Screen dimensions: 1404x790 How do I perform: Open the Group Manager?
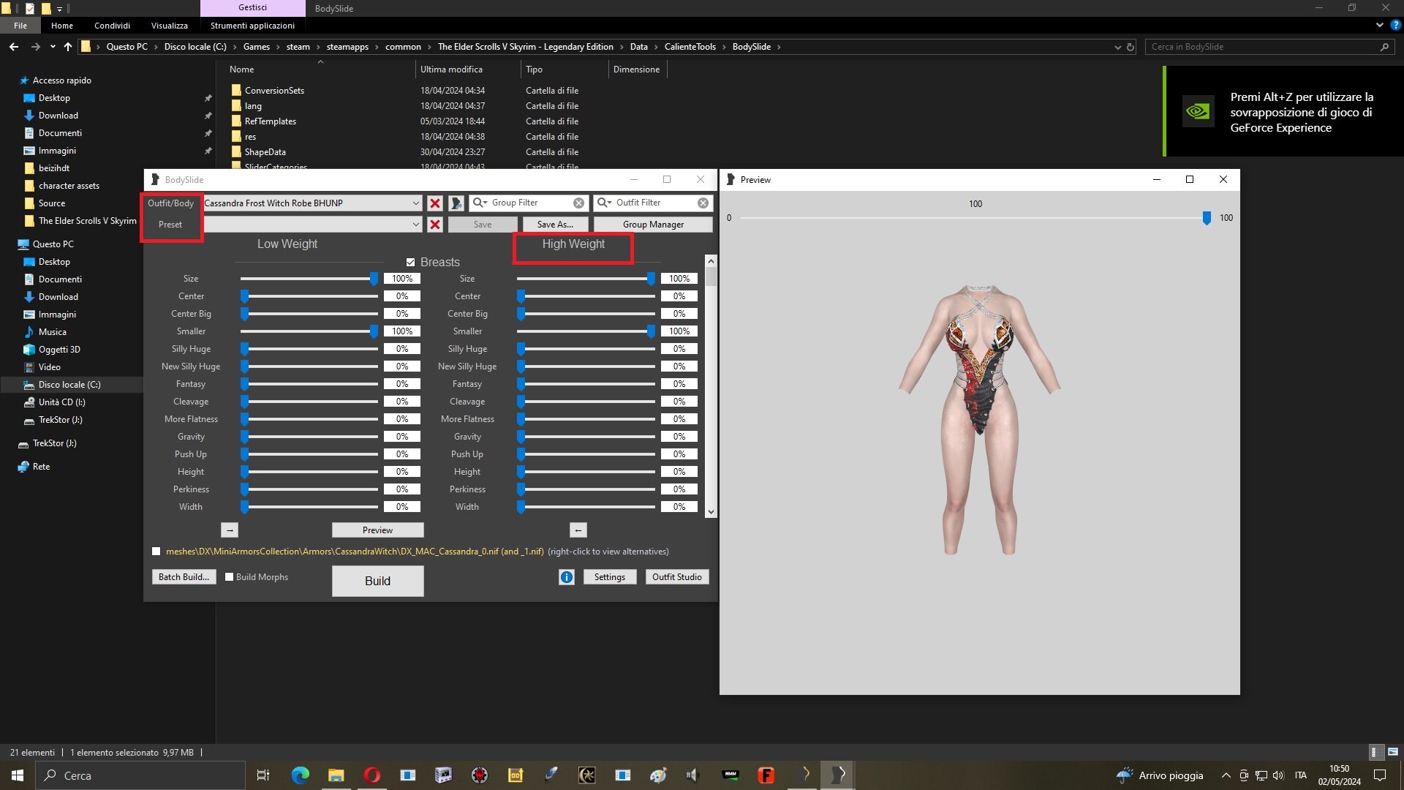[653, 225]
